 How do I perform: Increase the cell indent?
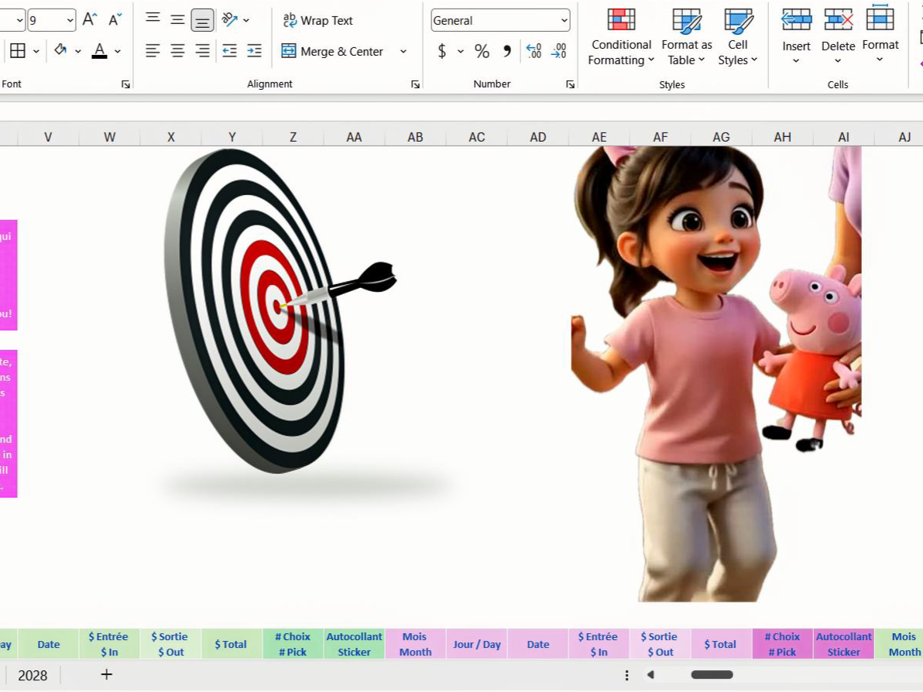254,51
